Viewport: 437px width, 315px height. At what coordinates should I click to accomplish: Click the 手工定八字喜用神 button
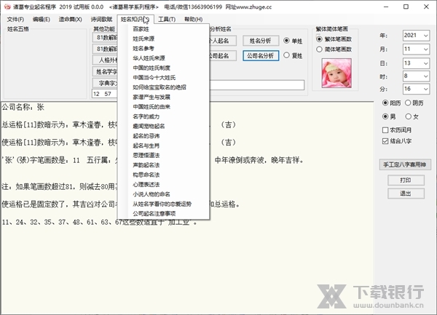(405, 164)
